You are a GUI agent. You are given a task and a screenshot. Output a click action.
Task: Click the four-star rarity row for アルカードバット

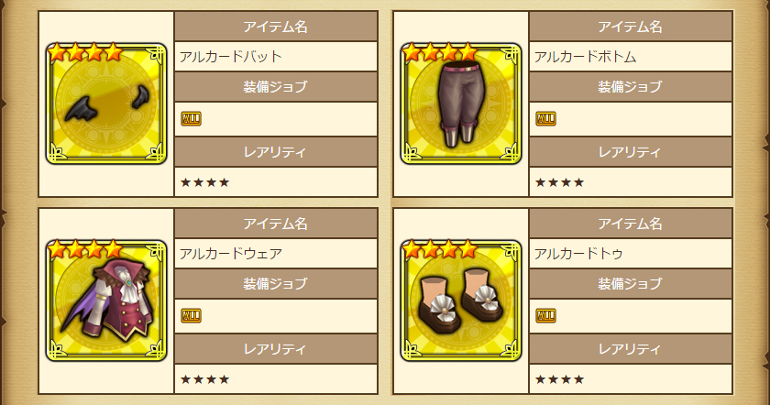point(276,182)
